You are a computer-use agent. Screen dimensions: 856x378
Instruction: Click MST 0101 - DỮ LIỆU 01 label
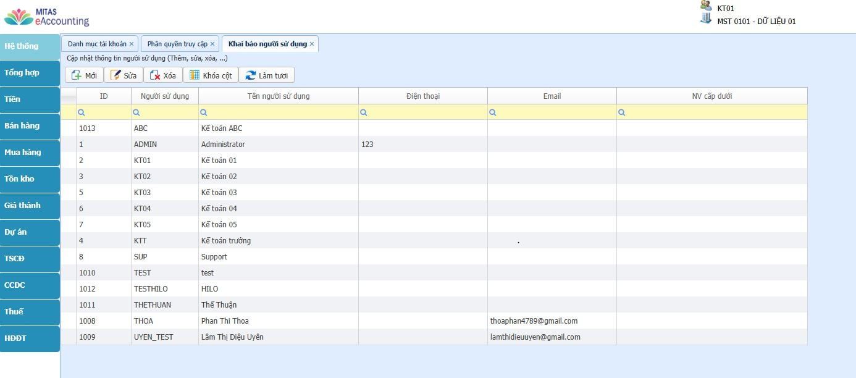[757, 21]
